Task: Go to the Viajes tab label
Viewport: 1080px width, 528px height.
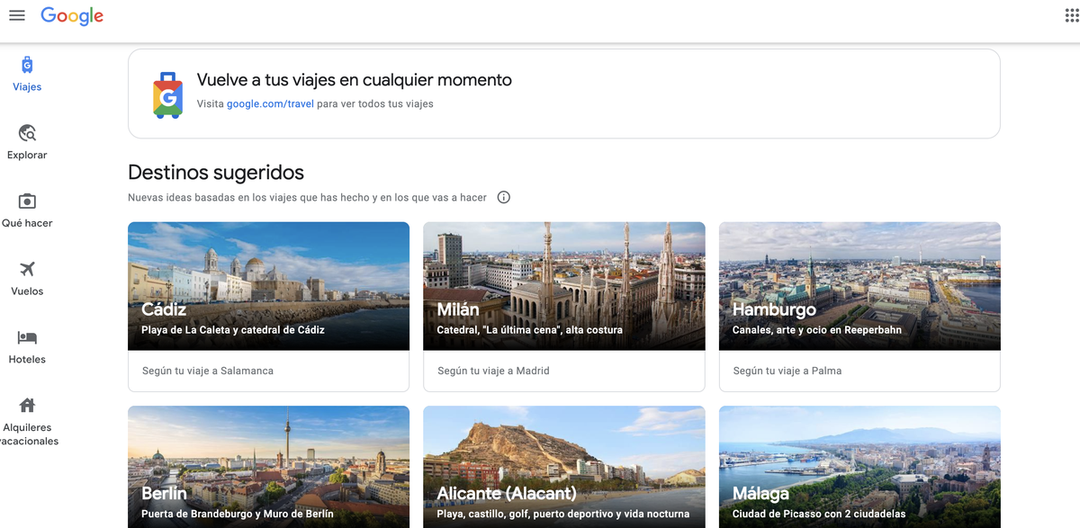Action: (27, 87)
